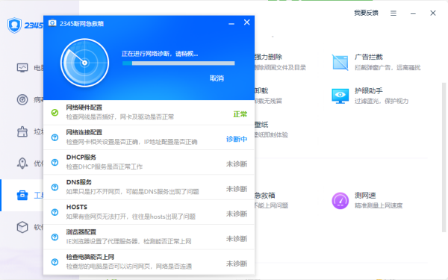Click the 护眼助手 tool label
The image size is (448, 280).
click(369, 91)
